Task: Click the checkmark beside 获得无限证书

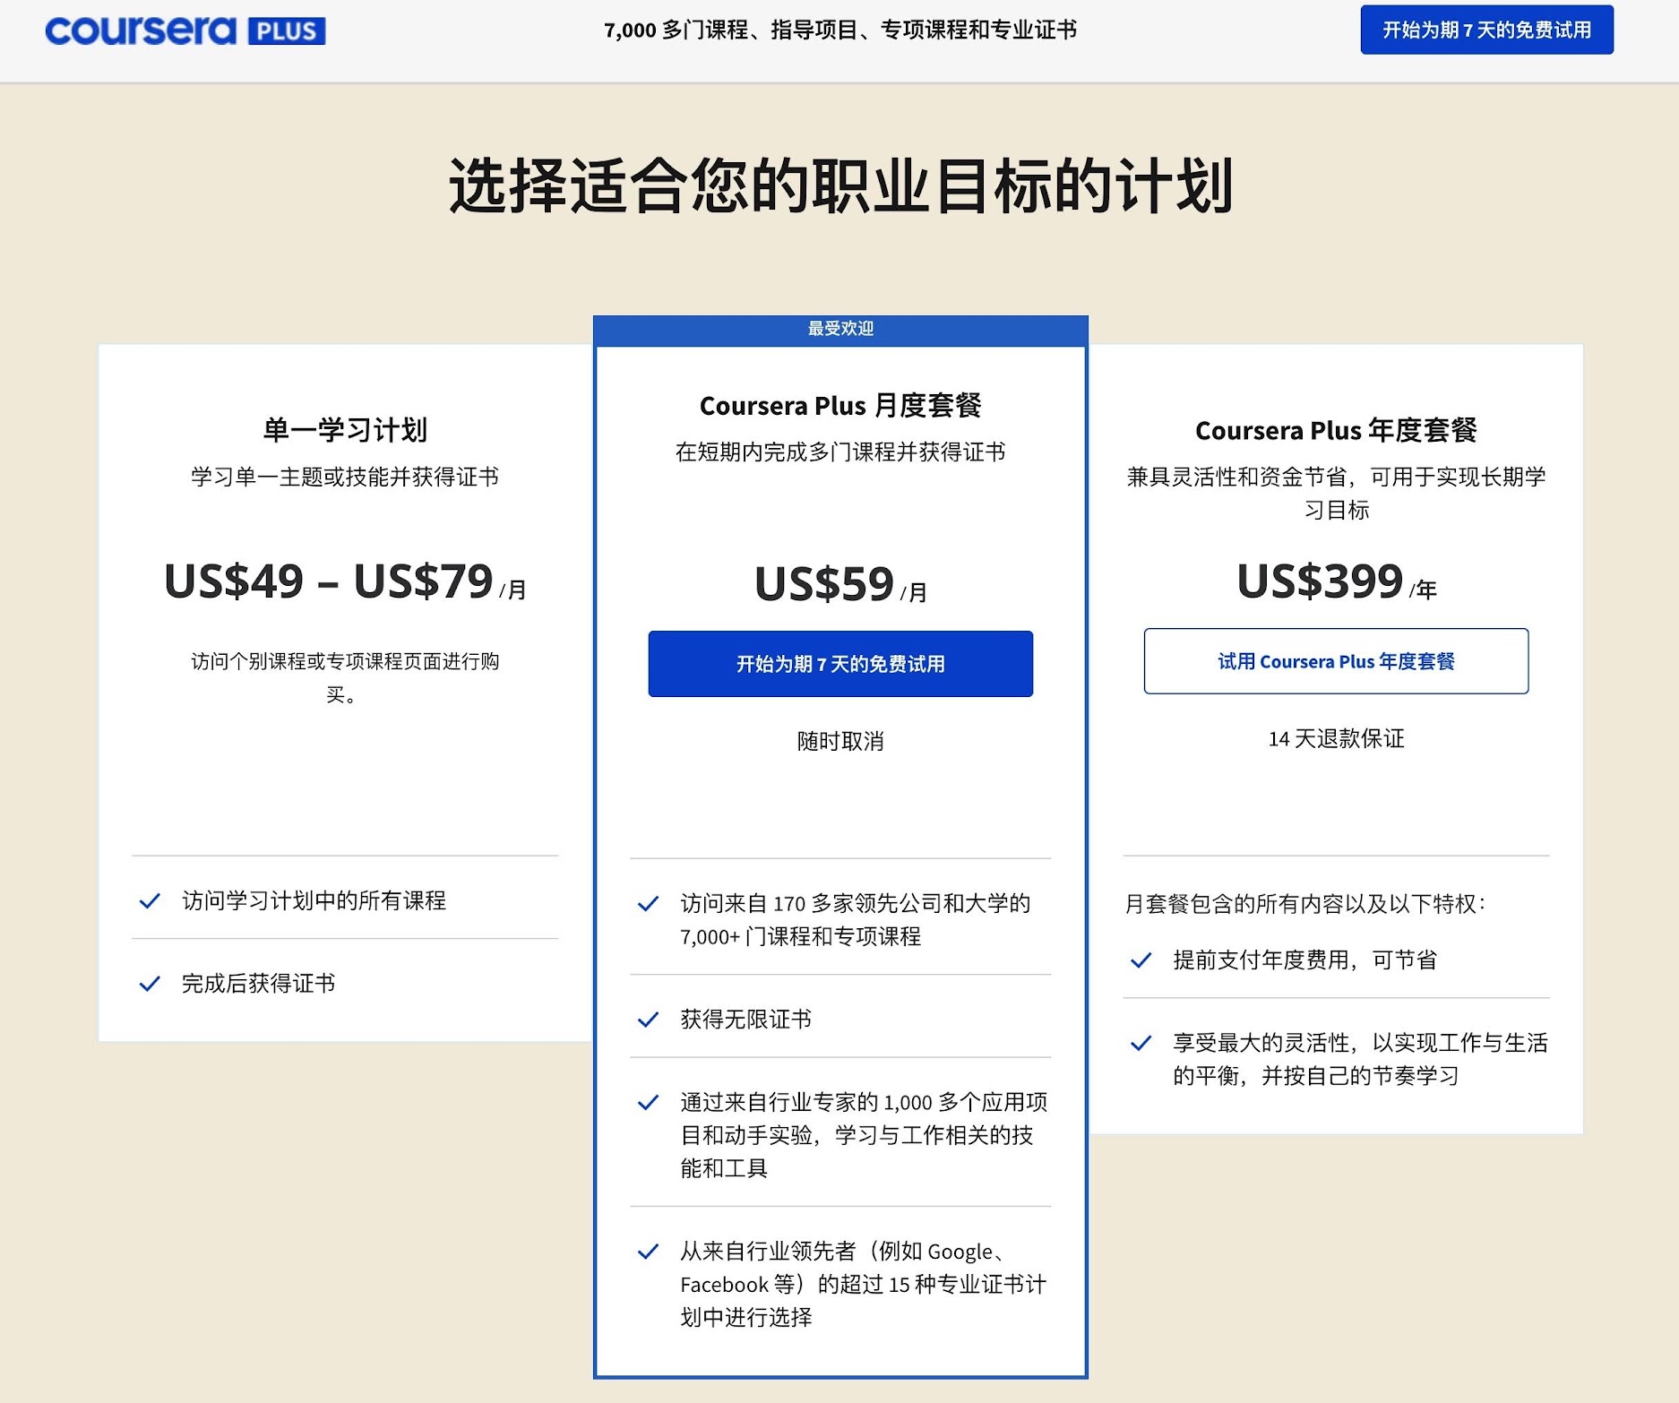Action: [x=648, y=1020]
